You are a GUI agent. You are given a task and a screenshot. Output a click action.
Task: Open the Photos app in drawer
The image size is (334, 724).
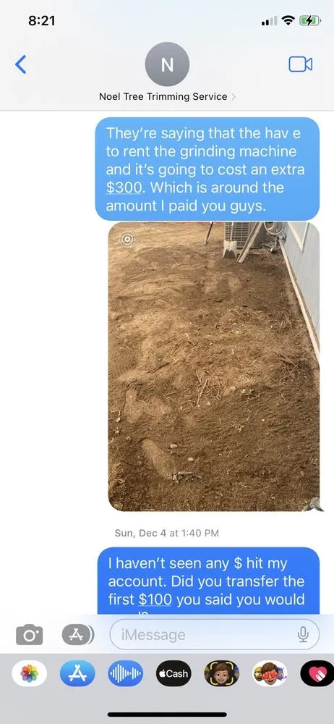coord(30,673)
